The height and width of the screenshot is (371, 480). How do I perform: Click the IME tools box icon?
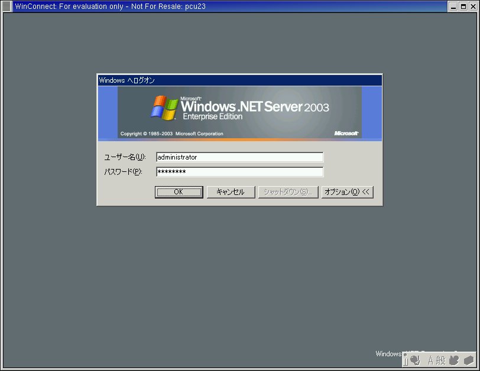click(469, 360)
